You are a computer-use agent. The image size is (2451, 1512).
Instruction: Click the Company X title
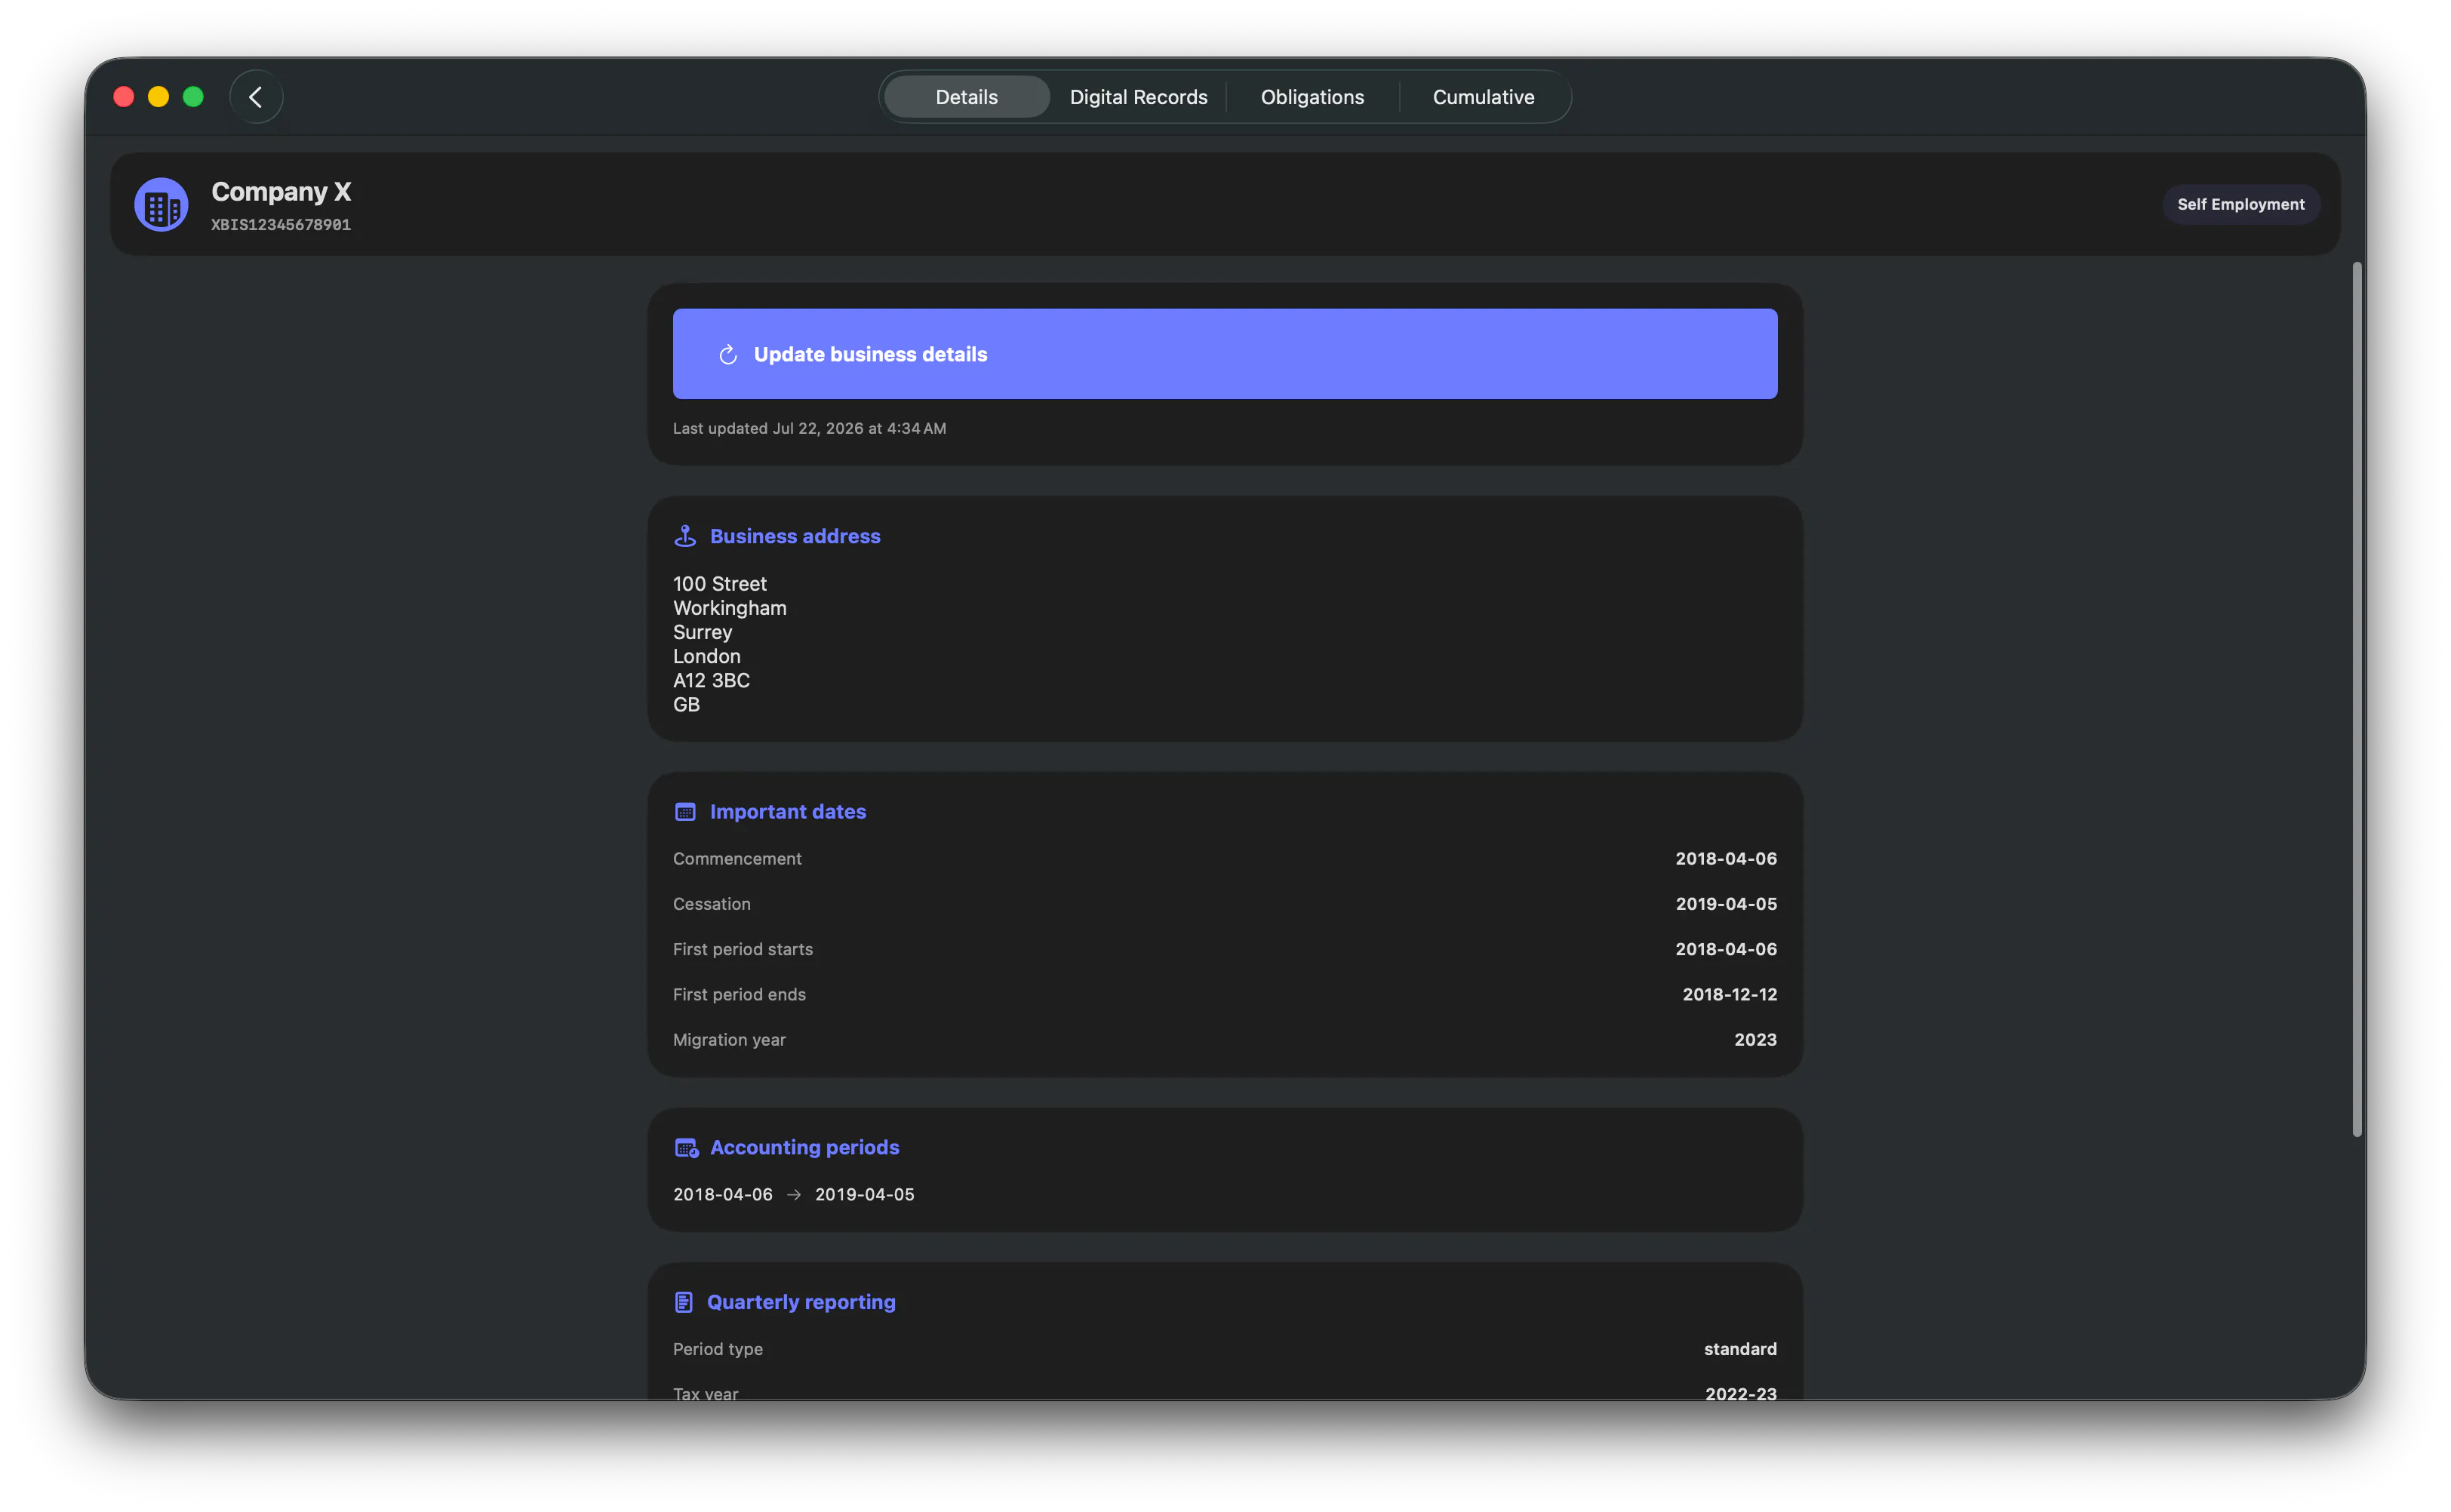pos(281,192)
